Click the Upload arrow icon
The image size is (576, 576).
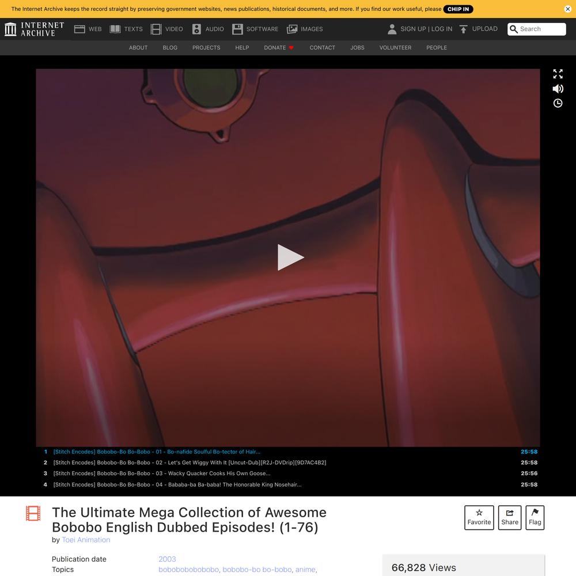pyautogui.click(x=463, y=29)
